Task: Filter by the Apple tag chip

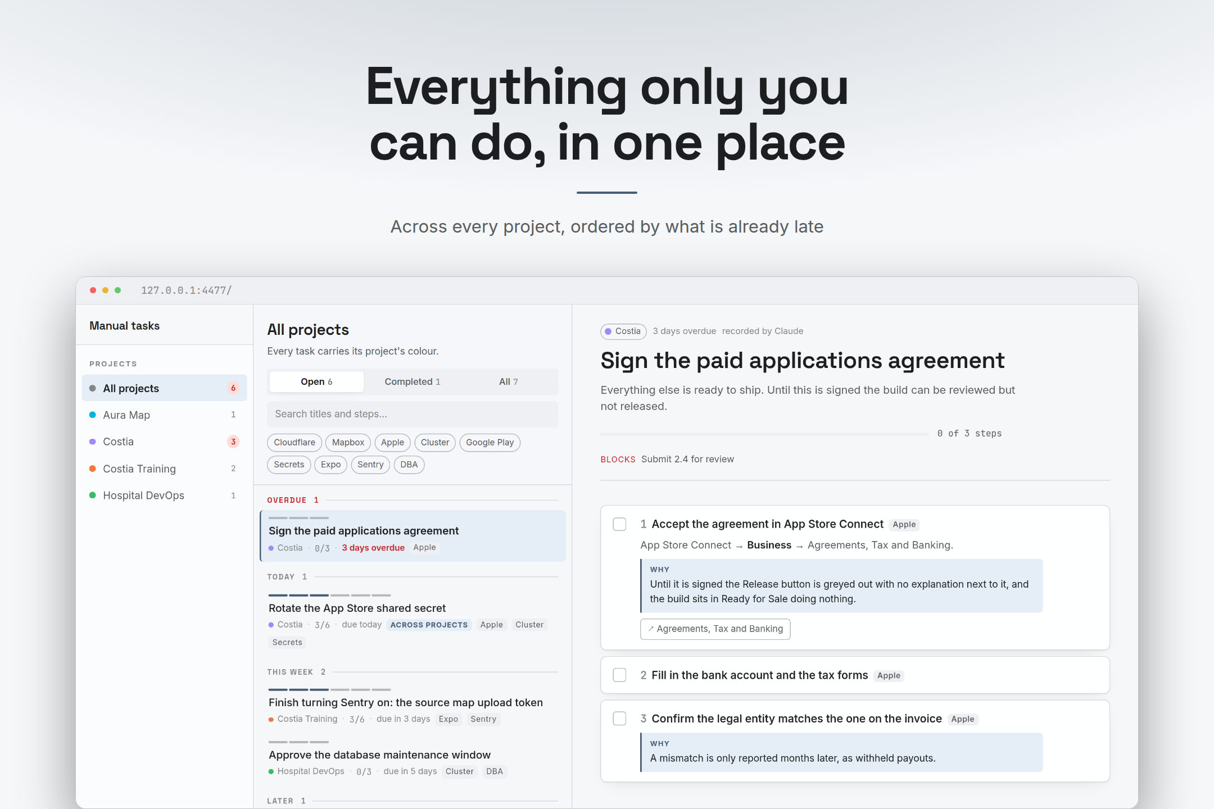Action: (x=392, y=443)
